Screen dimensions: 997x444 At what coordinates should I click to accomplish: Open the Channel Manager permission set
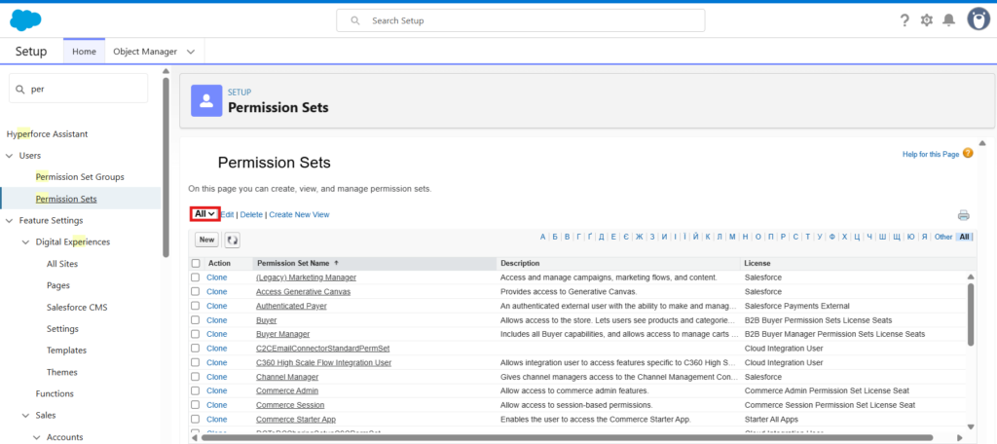(x=287, y=377)
